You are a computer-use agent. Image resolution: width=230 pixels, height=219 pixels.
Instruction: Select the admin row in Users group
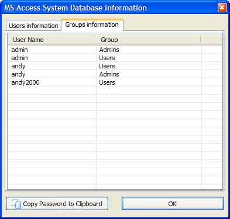click(x=115, y=58)
